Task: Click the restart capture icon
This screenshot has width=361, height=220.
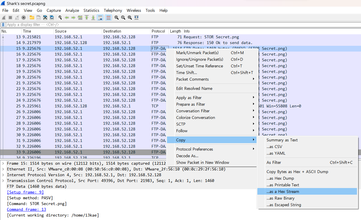Action: pyautogui.click(x=17, y=18)
